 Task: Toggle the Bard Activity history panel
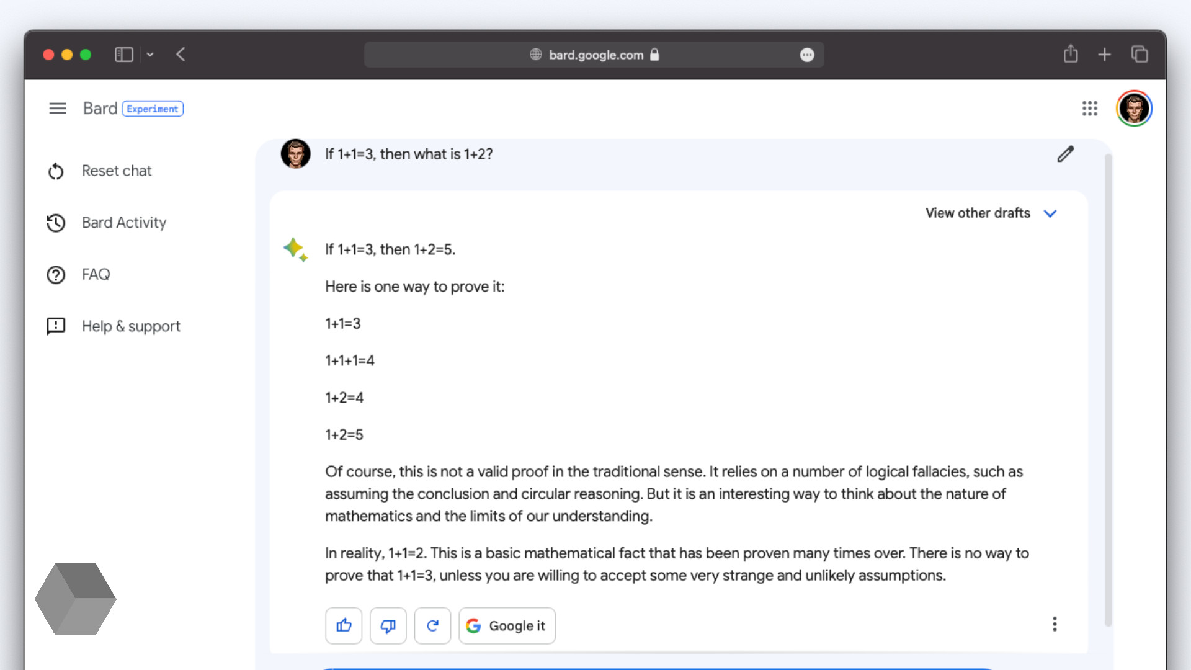tap(123, 223)
